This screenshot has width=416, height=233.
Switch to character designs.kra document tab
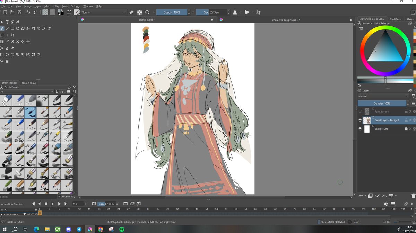(x=286, y=20)
